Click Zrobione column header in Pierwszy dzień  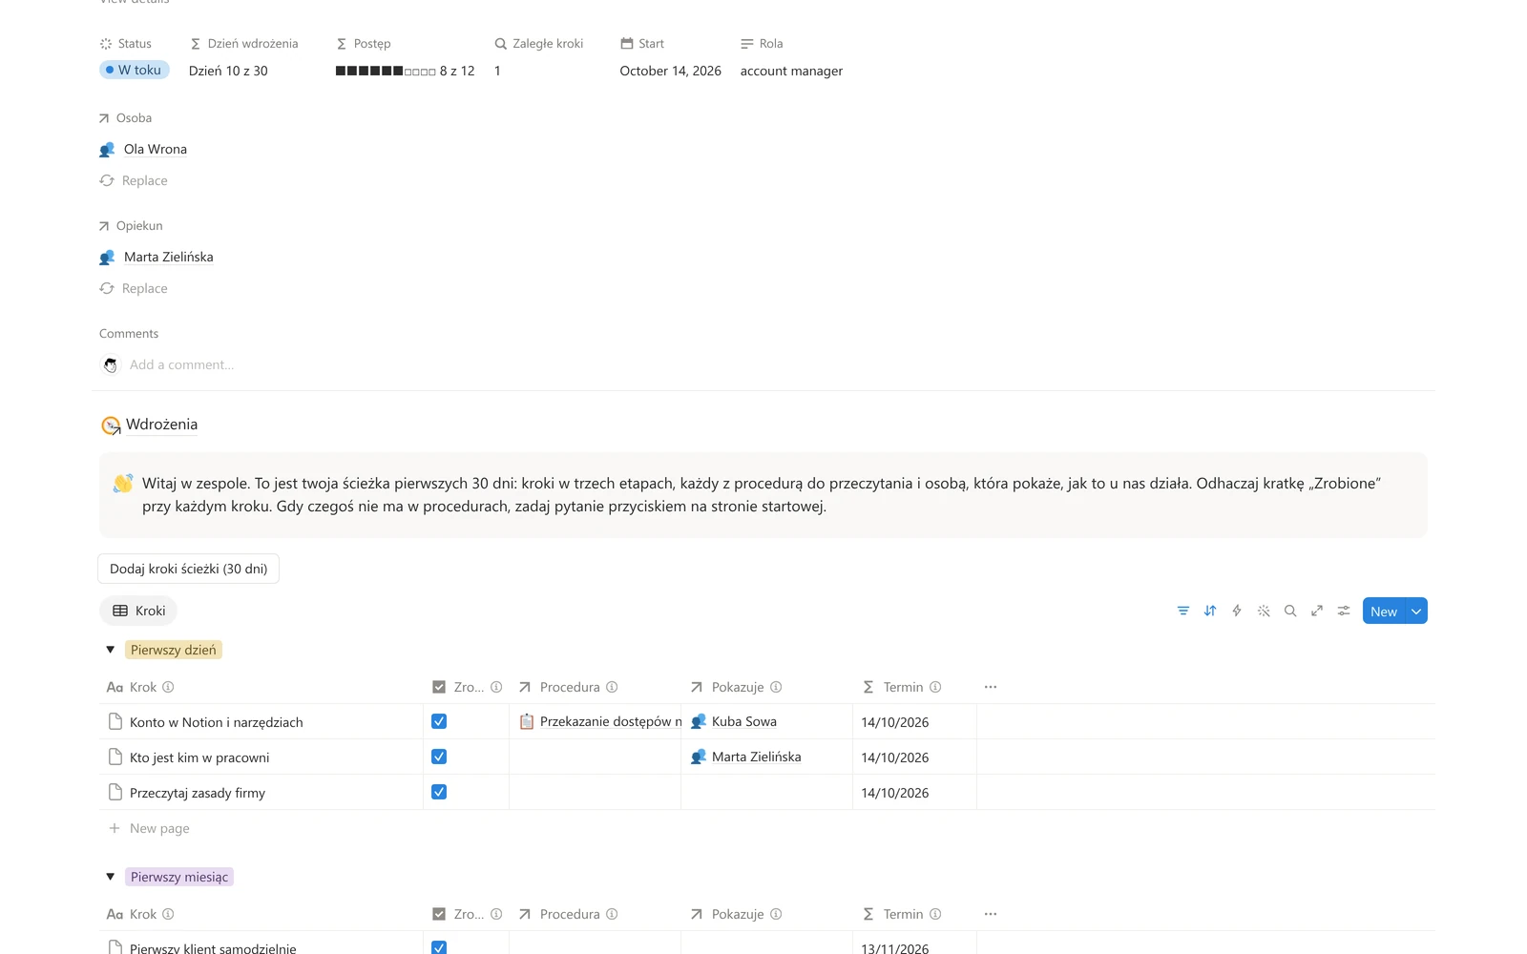pos(467,687)
